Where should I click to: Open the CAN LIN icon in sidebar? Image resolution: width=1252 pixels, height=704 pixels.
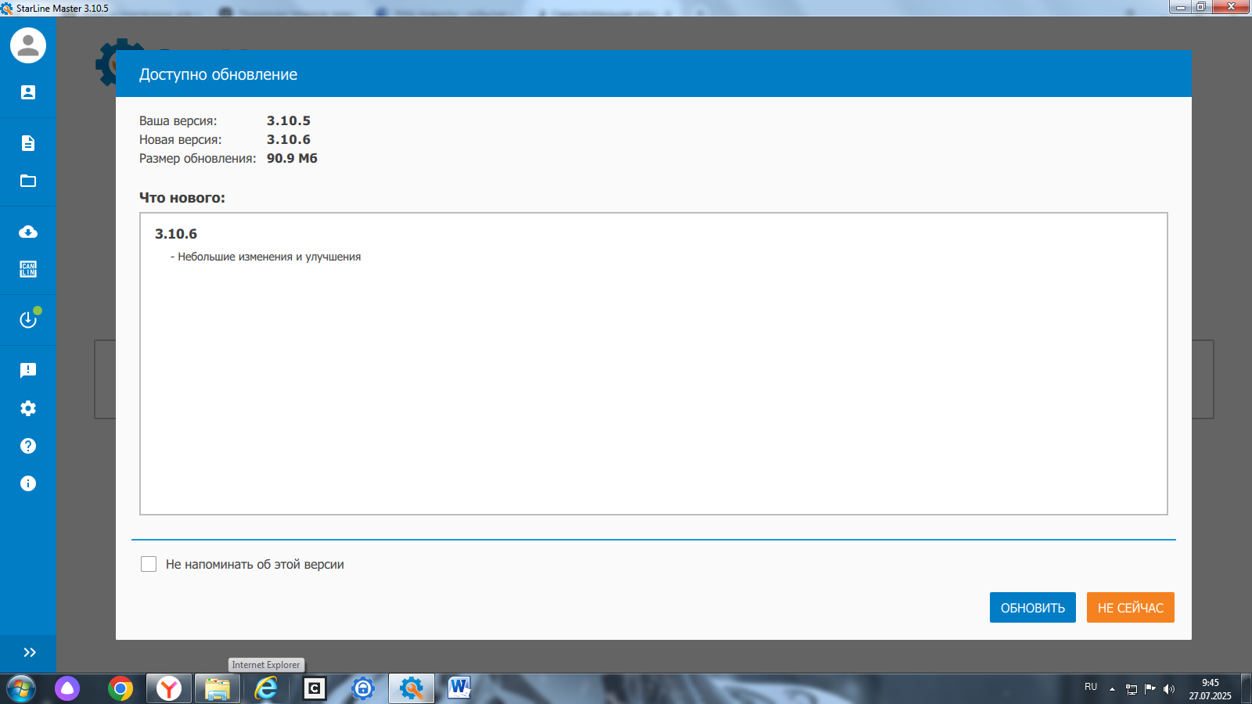coord(28,269)
